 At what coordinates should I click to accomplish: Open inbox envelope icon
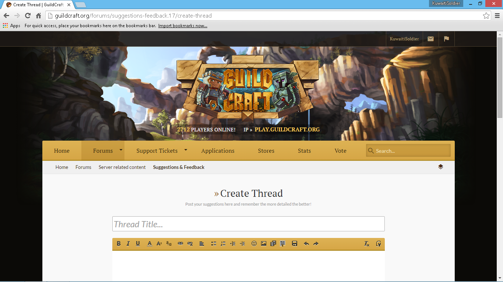click(430, 39)
